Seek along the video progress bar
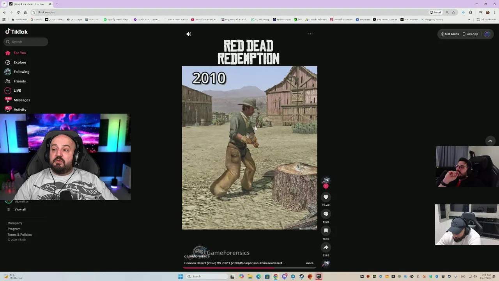 pyautogui.click(x=249, y=268)
